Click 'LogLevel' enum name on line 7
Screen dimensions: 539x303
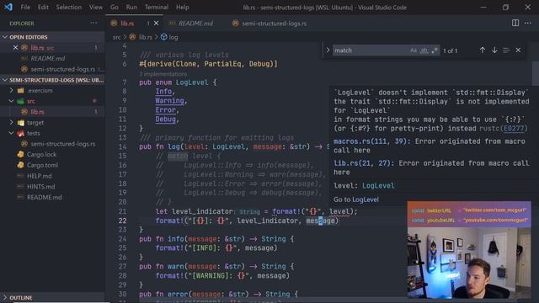coord(192,82)
